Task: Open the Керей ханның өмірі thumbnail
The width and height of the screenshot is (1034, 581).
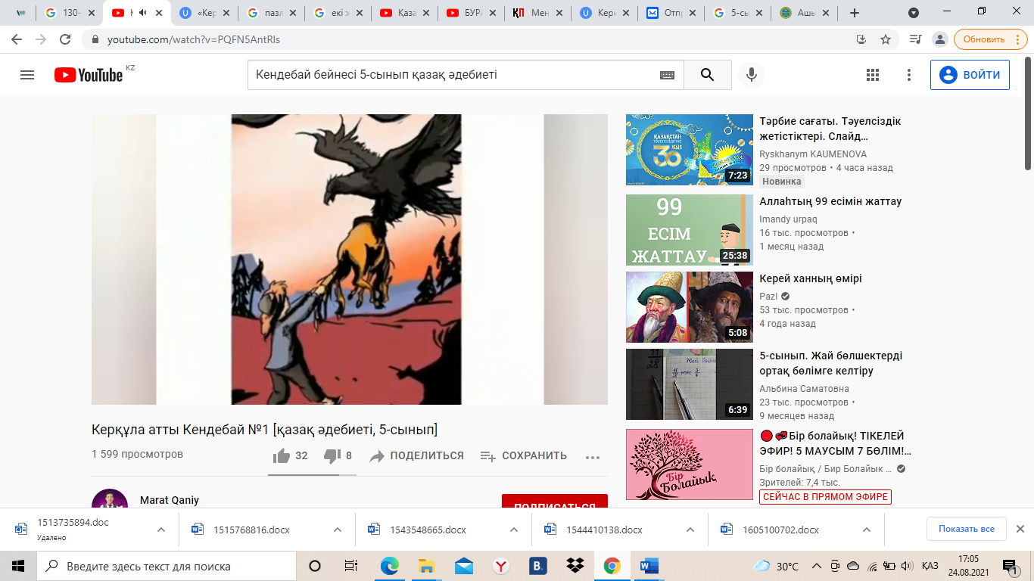Action: tap(690, 307)
